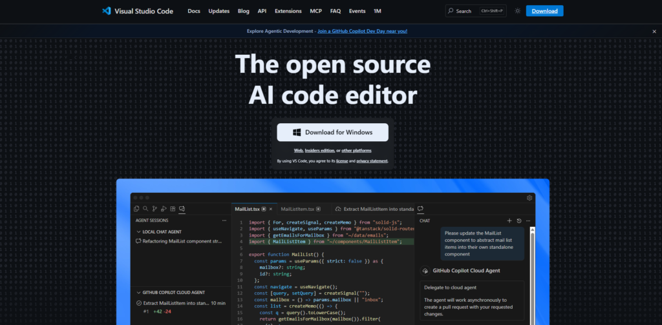Switch to the MailListItem.tsx editor tab
This screenshot has width=662, height=325.
point(300,209)
